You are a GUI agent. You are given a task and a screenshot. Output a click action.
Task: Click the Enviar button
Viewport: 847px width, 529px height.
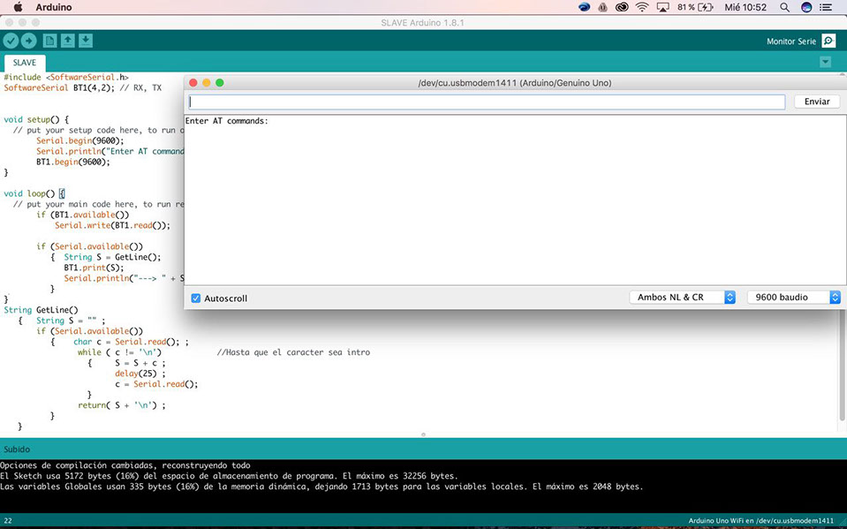[x=817, y=102]
